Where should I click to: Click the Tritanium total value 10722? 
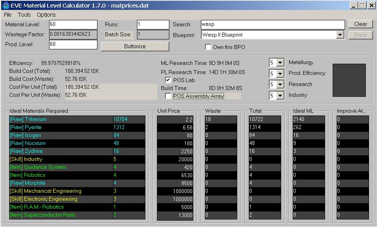(256, 119)
